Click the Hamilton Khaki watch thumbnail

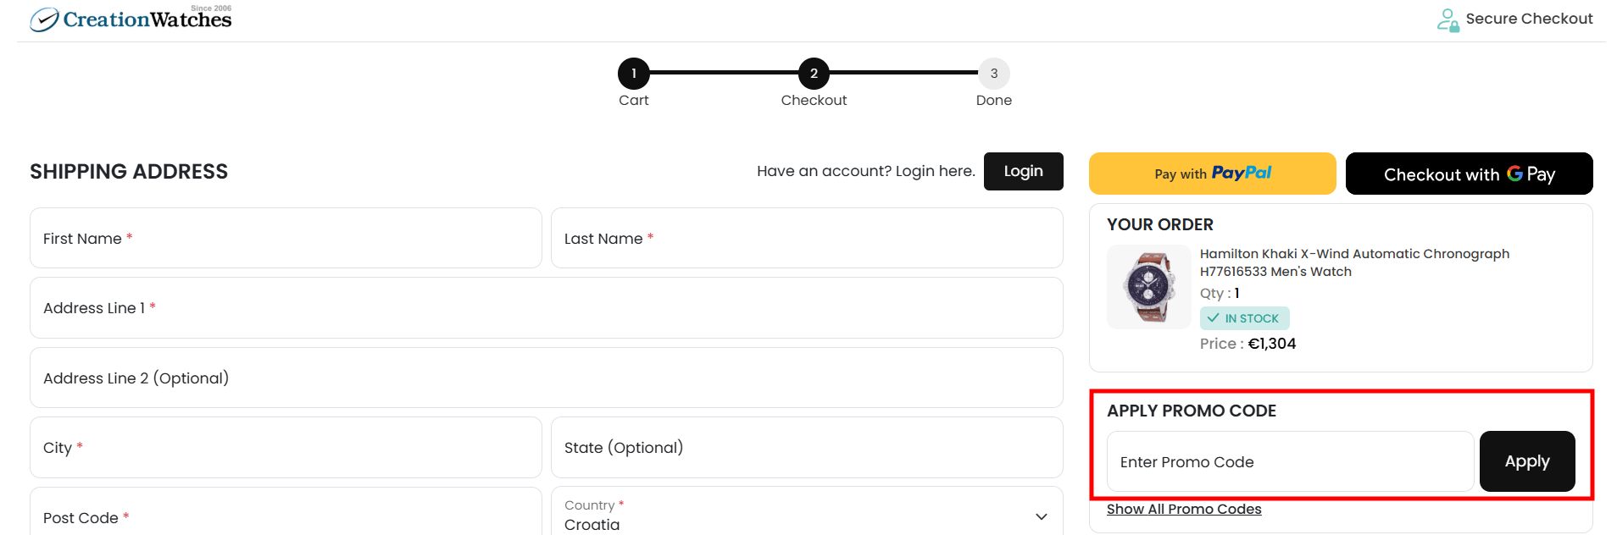tap(1148, 287)
